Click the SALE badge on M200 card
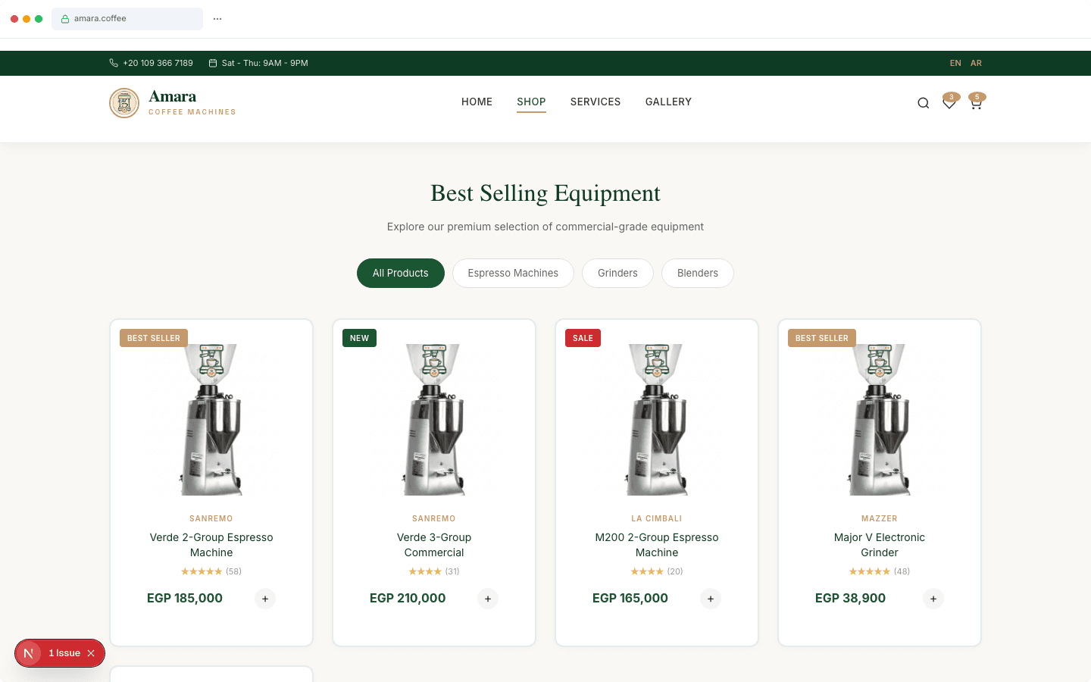Screen dimensions: 1091x682 tap(583, 338)
